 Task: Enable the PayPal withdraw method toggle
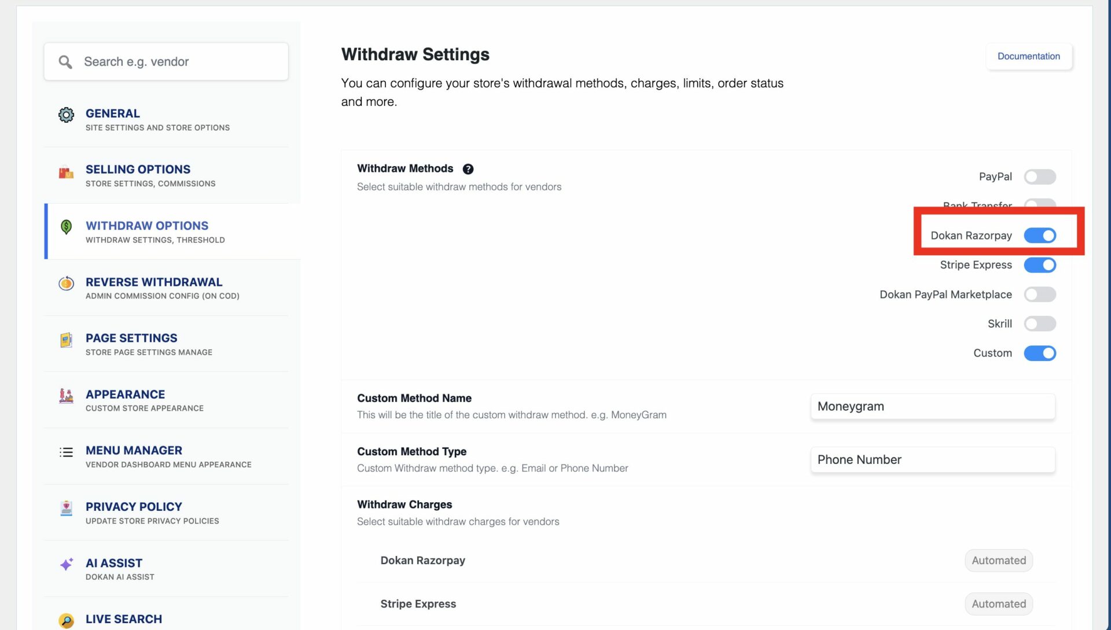tap(1039, 177)
